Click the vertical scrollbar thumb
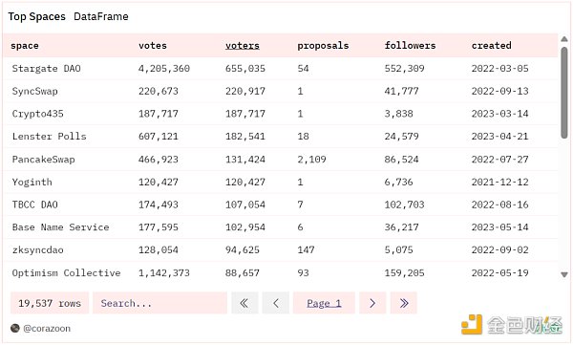573x345 pixels. [564, 93]
